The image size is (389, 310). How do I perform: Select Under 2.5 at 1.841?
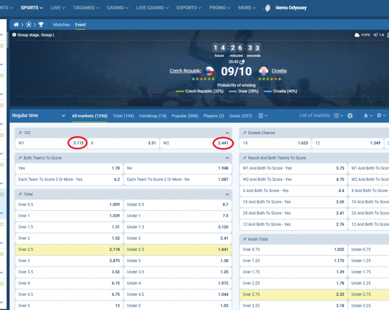point(178,250)
